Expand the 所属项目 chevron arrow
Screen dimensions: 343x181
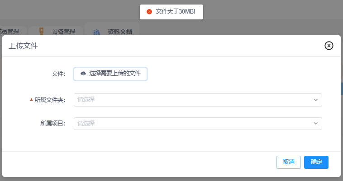pyautogui.click(x=315, y=124)
